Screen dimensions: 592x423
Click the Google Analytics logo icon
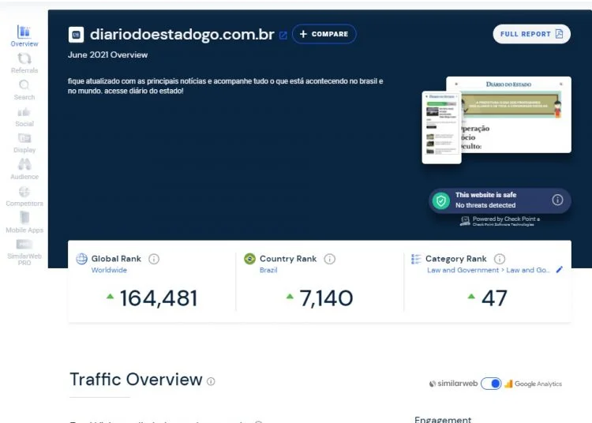pyautogui.click(x=508, y=384)
